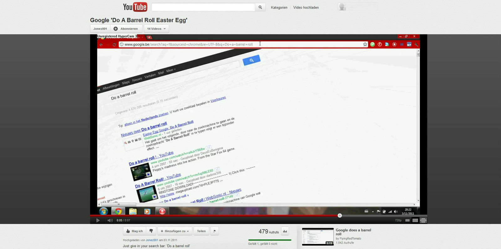Viewport: 501px width, 249px height.
Task: Open related video Google does a barrel roll
Action: (x=353, y=232)
